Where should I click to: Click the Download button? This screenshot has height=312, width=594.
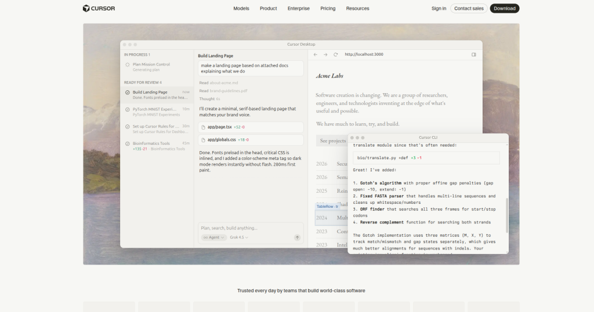[505, 8]
